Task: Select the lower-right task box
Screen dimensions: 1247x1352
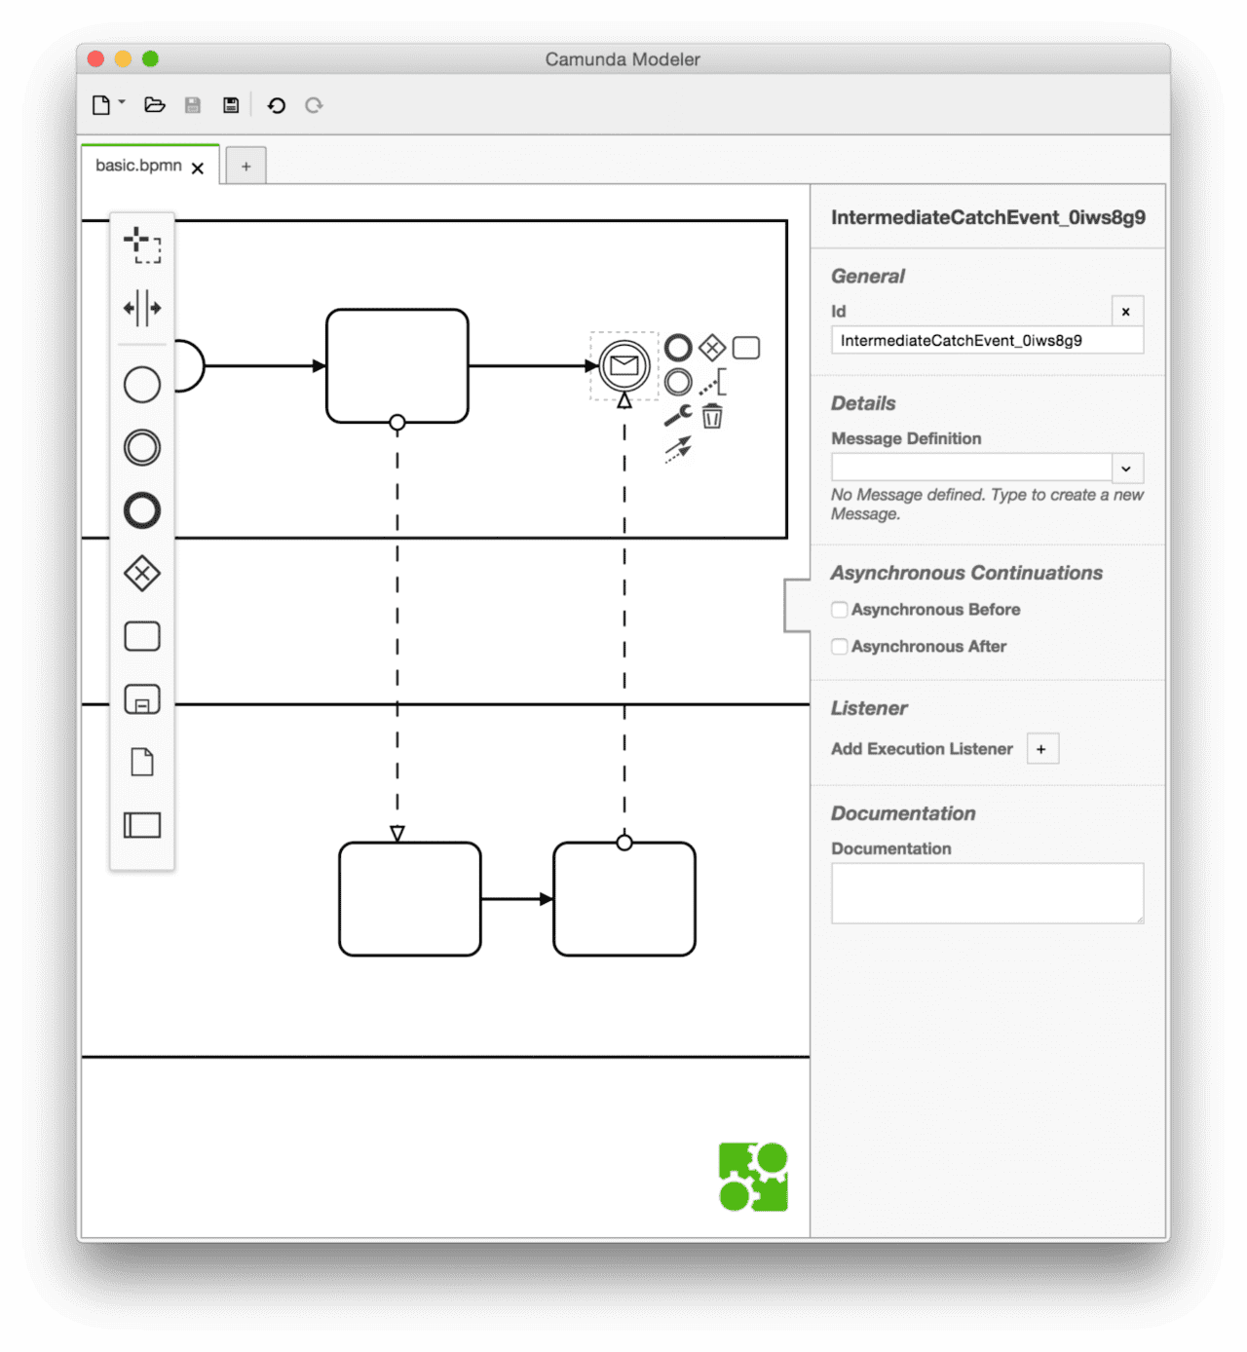Action: coord(624,899)
